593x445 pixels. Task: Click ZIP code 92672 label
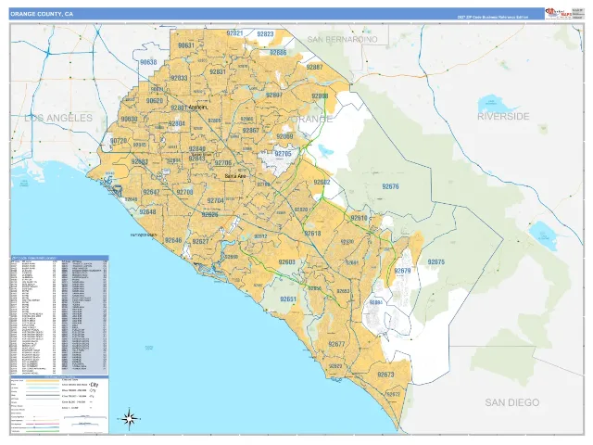click(x=393, y=394)
